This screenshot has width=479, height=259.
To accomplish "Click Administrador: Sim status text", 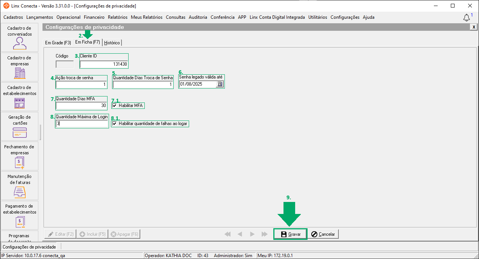I will pyautogui.click(x=233, y=256).
